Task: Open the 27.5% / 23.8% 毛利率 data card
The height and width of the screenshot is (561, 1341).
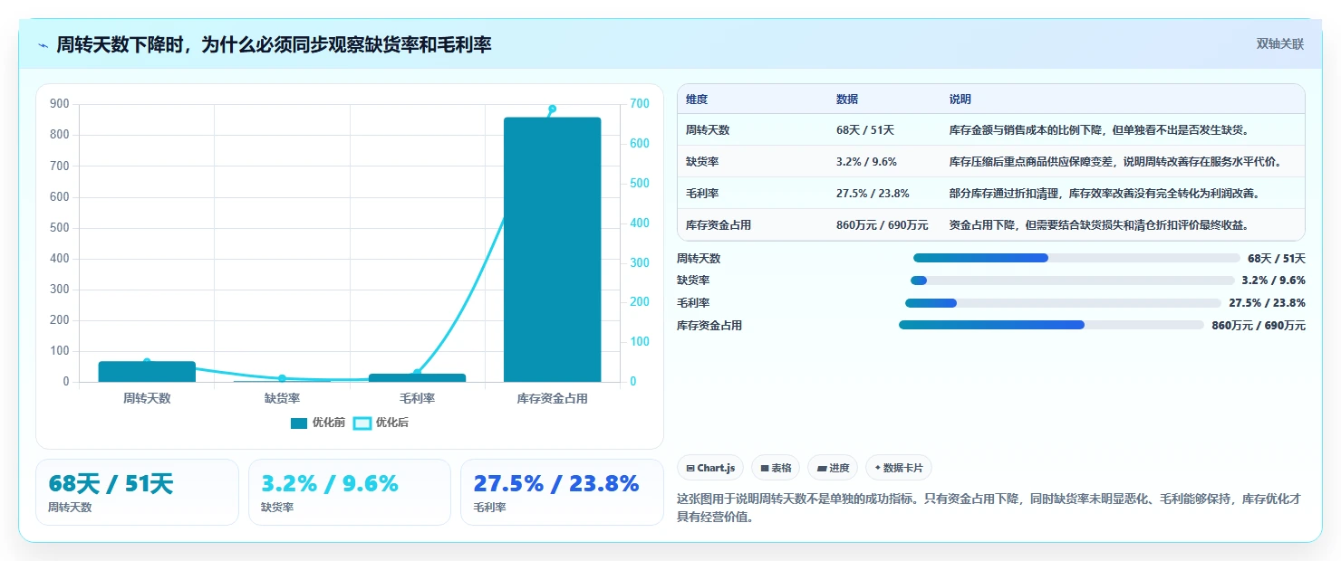Action: 562,492
